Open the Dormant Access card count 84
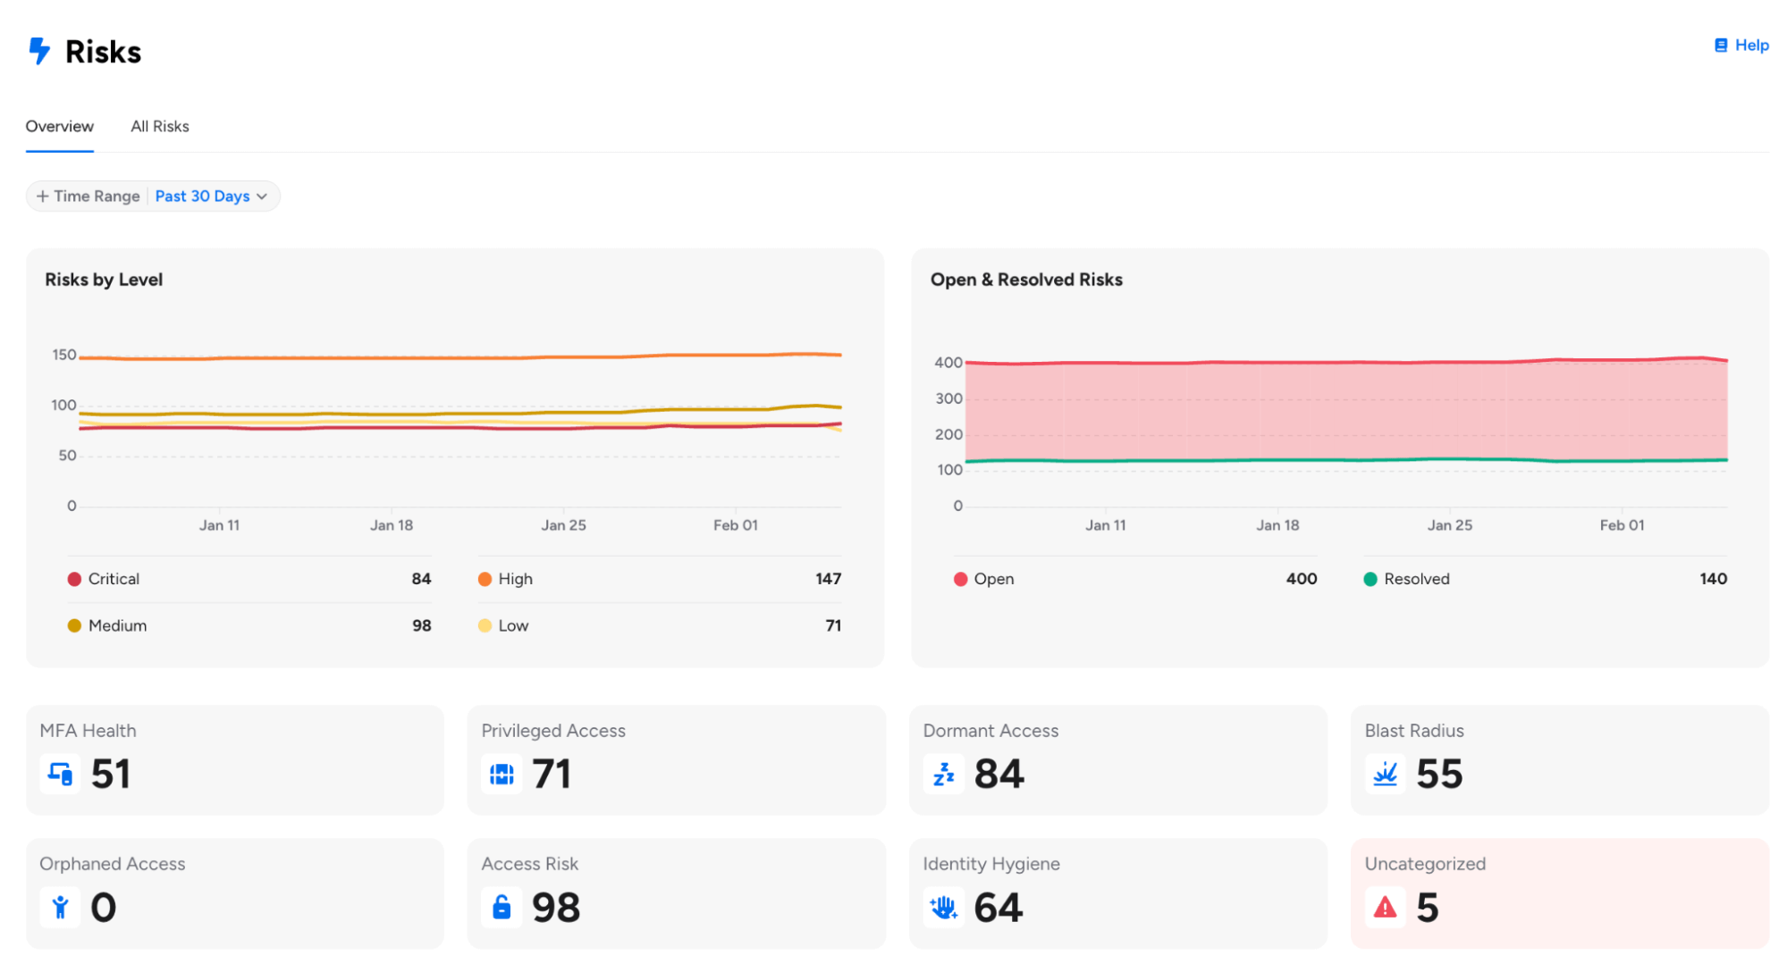This screenshot has width=1787, height=972. point(999,774)
